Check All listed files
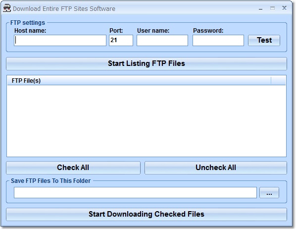Viewport: 296px width, 230px height. point(73,168)
